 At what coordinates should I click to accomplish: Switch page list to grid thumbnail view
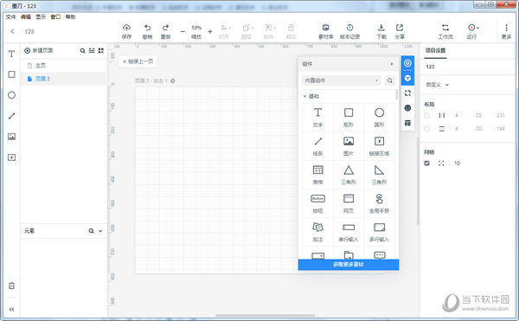pyautogui.click(x=101, y=51)
